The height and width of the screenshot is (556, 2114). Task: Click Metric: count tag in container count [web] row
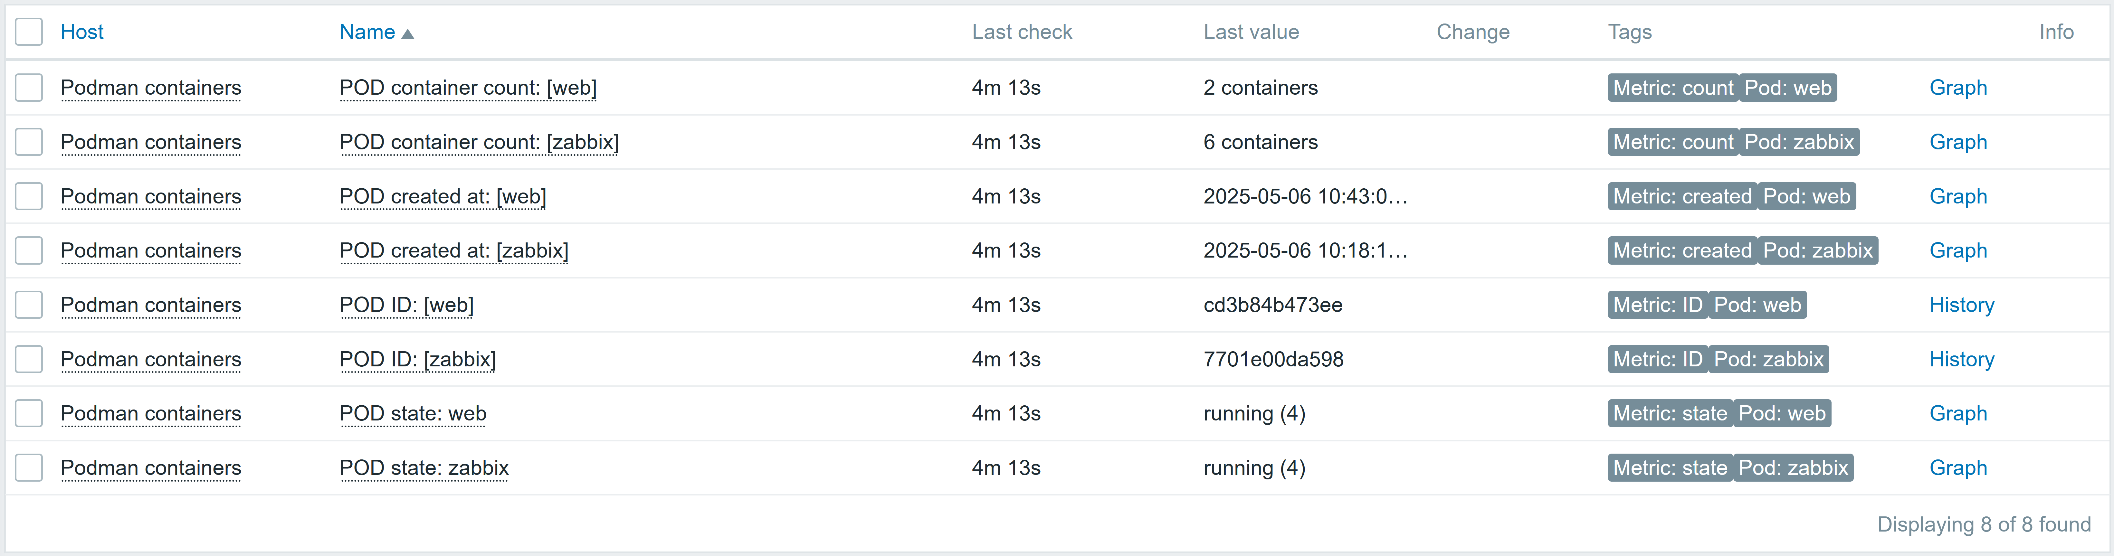point(1673,88)
